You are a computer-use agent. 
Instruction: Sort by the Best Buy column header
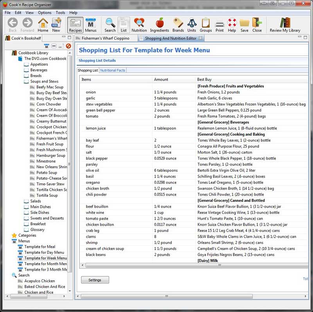[252, 79]
